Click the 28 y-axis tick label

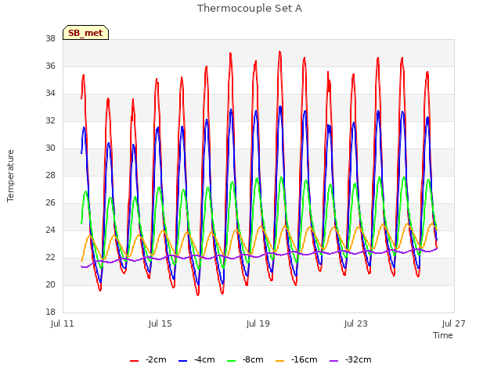coord(50,175)
